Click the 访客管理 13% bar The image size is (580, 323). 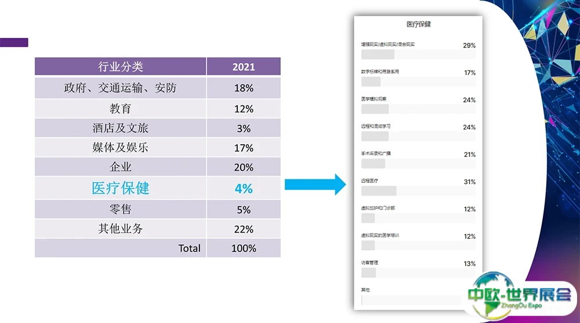pos(418,273)
